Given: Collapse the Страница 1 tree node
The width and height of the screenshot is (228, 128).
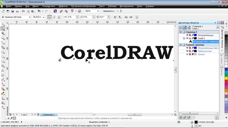Looking at the screenshot, I should coord(181,32).
